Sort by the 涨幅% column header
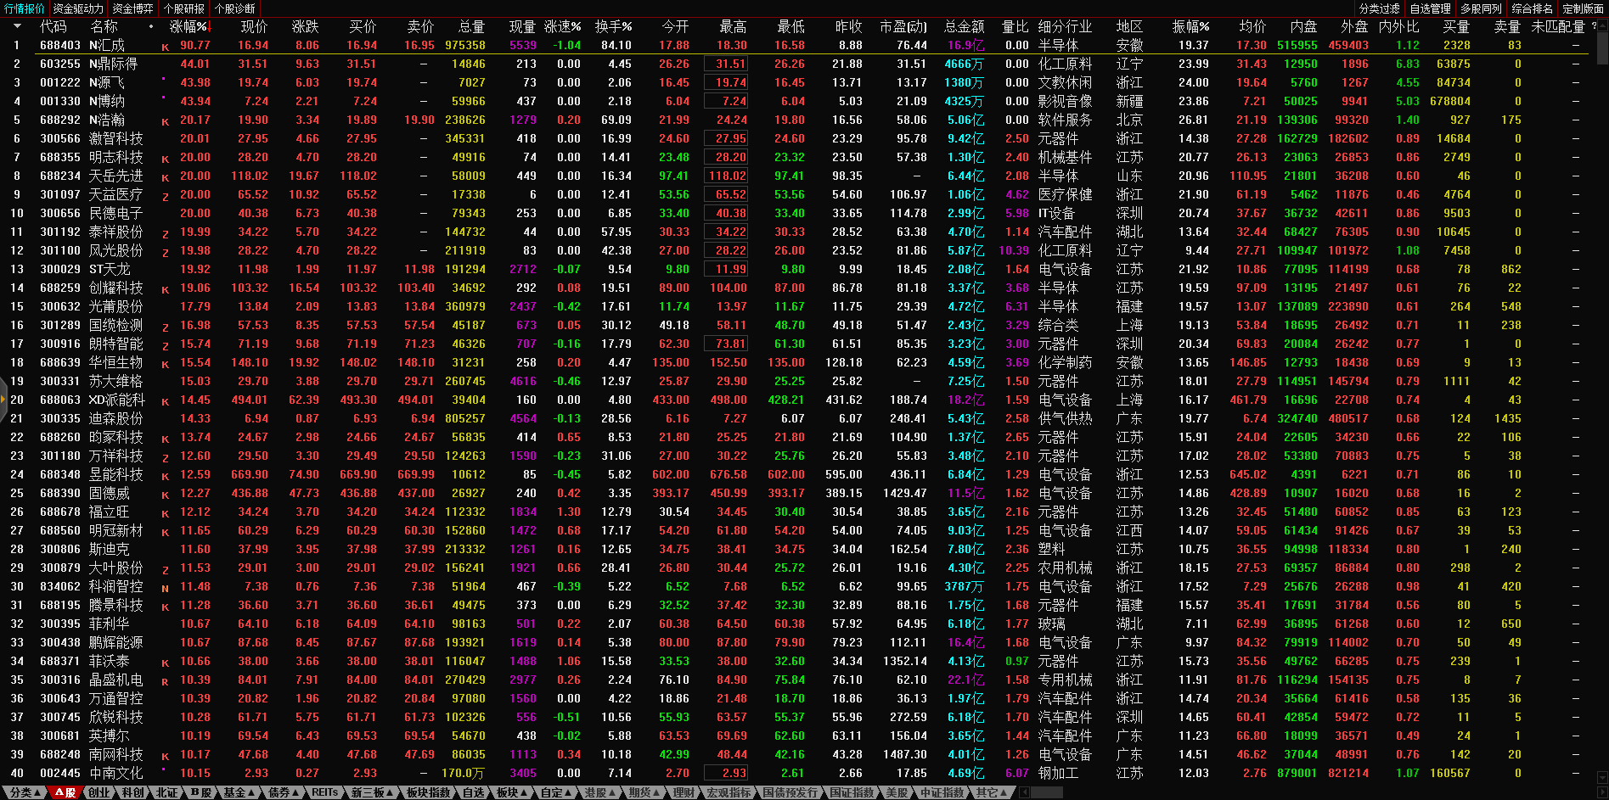Image resolution: width=1609 pixels, height=800 pixels. (188, 26)
